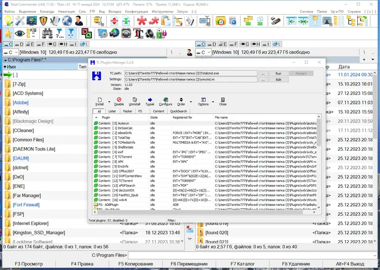Open the Конфигурация menu
This screenshot has height=270, width=380.
136,11
